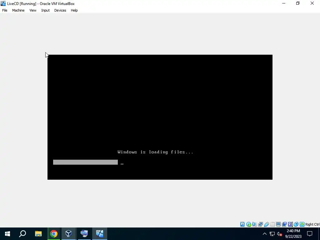Viewport: 320px width, 240px height.
Task: Open the Devices menu
Action: [60, 10]
